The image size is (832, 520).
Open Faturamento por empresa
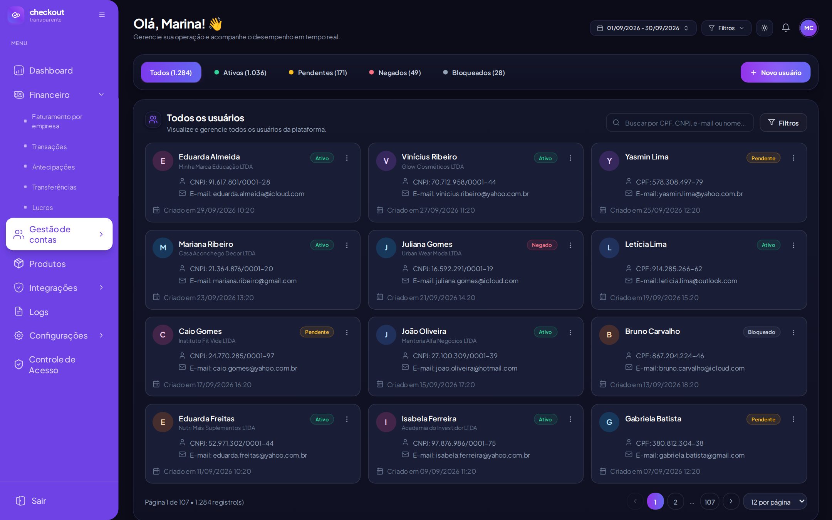tap(57, 121)
